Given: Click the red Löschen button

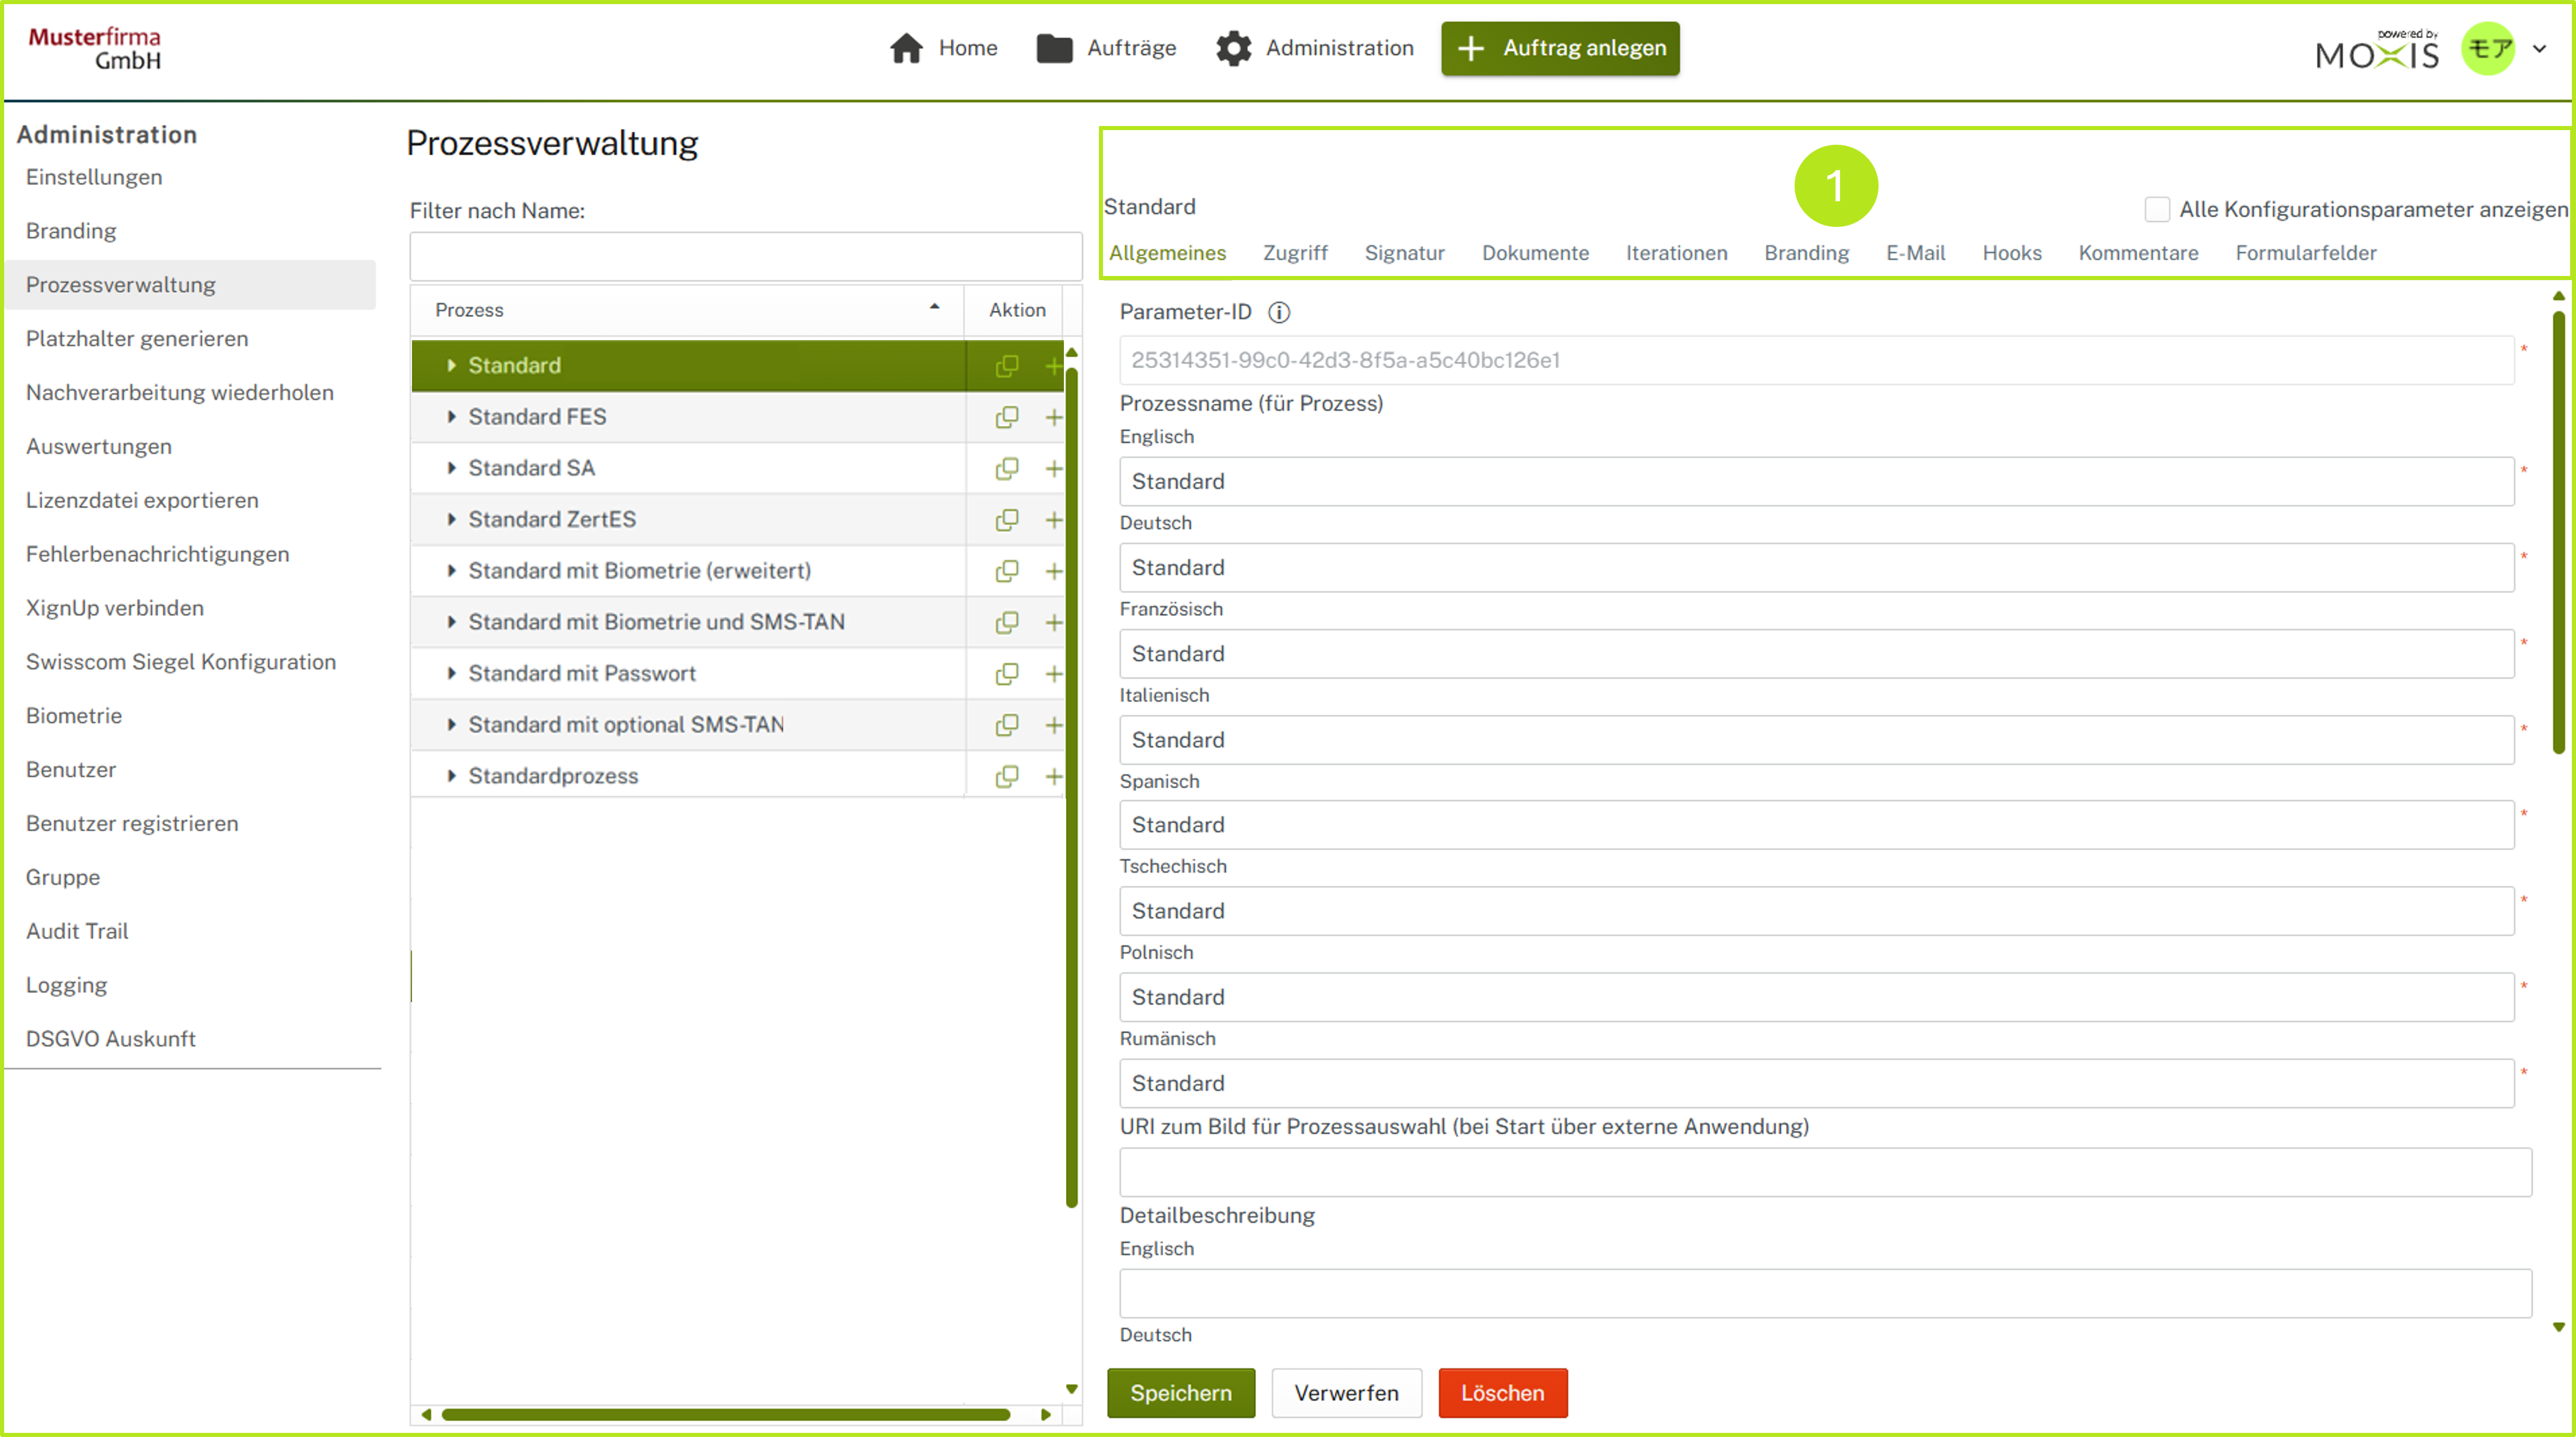Looking at the screenshot, I should tap(1502, 1393).
